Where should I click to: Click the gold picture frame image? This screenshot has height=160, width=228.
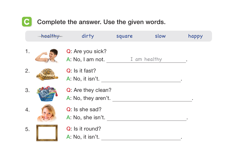pyautogui.click(x=47, y=133)
